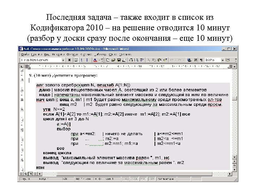Screen dimensions: 260x195
Task: Open the Файл menu
Action: (x=25, y=55)
